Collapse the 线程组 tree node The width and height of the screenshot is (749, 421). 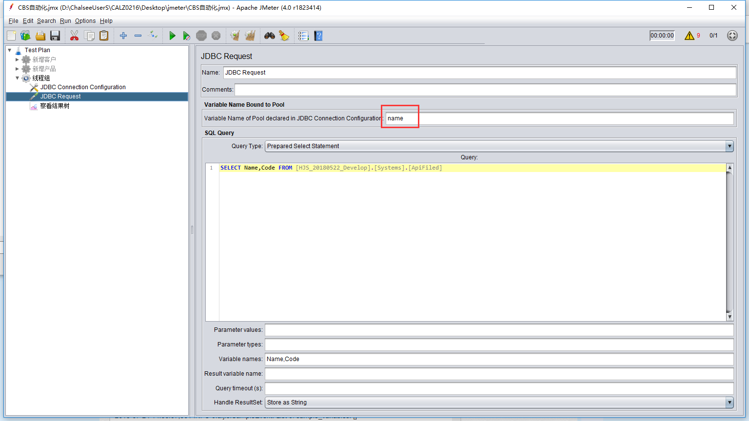(17, 78)
